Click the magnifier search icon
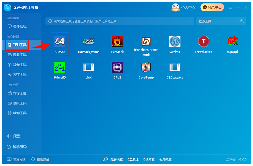 242,21
